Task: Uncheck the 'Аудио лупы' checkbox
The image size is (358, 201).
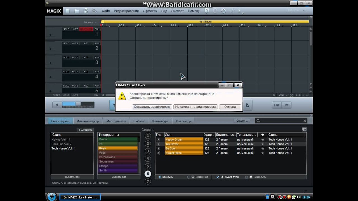Action: [x=218, y=177]
